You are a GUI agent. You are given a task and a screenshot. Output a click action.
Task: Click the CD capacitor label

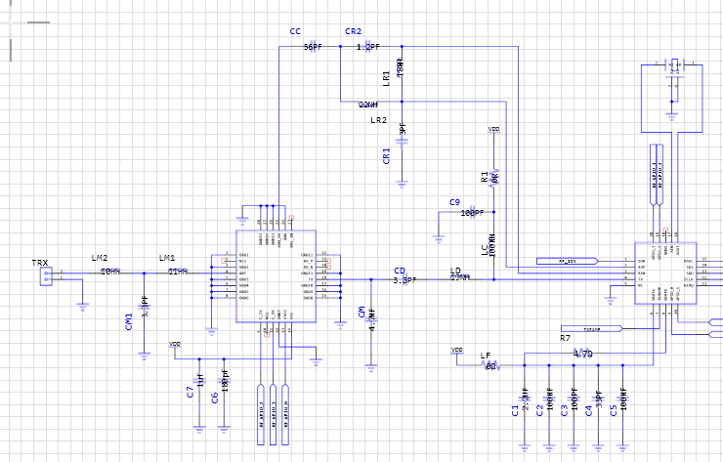(400, 271)
